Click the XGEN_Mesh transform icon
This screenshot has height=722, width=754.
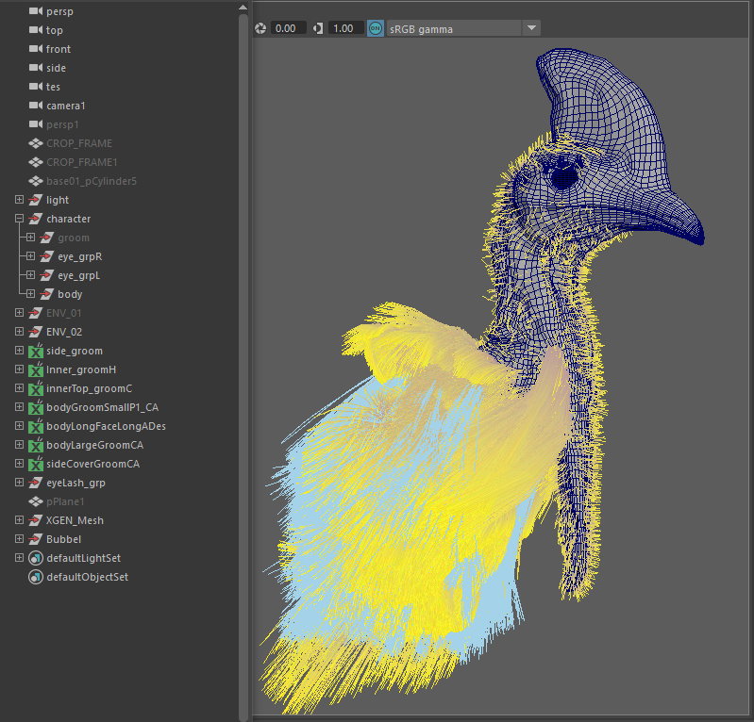click(36, 520)
